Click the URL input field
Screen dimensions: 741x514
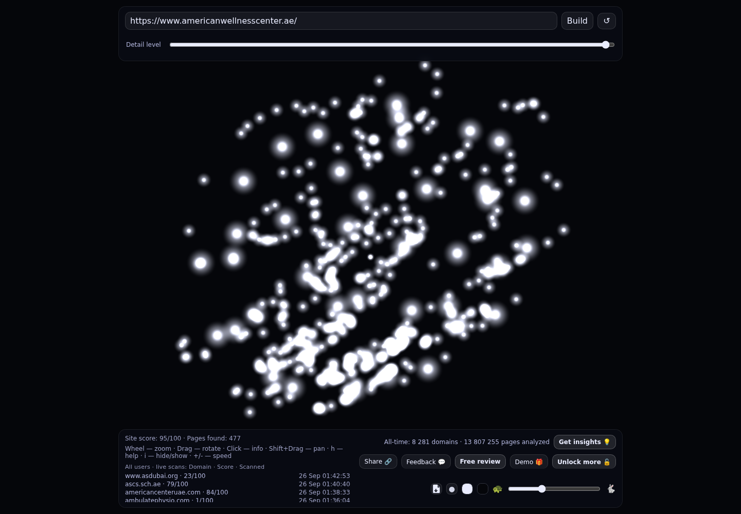(x=341, y=21)
